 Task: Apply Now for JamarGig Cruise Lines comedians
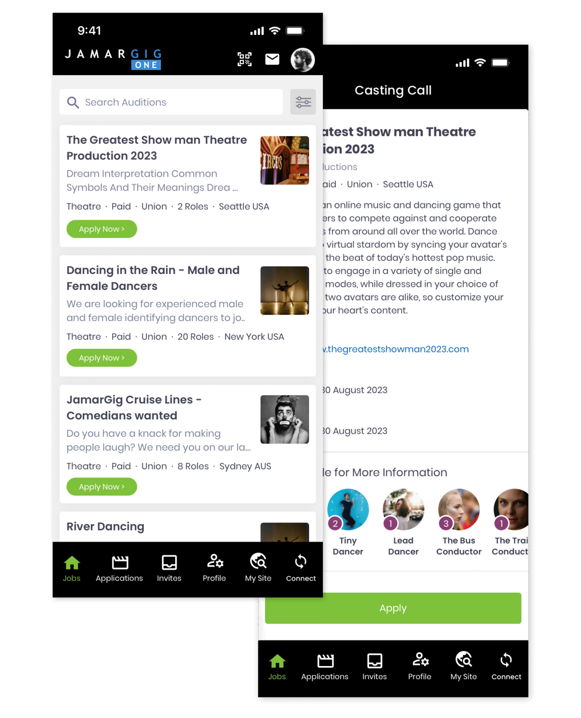click(x=102, y=487)
